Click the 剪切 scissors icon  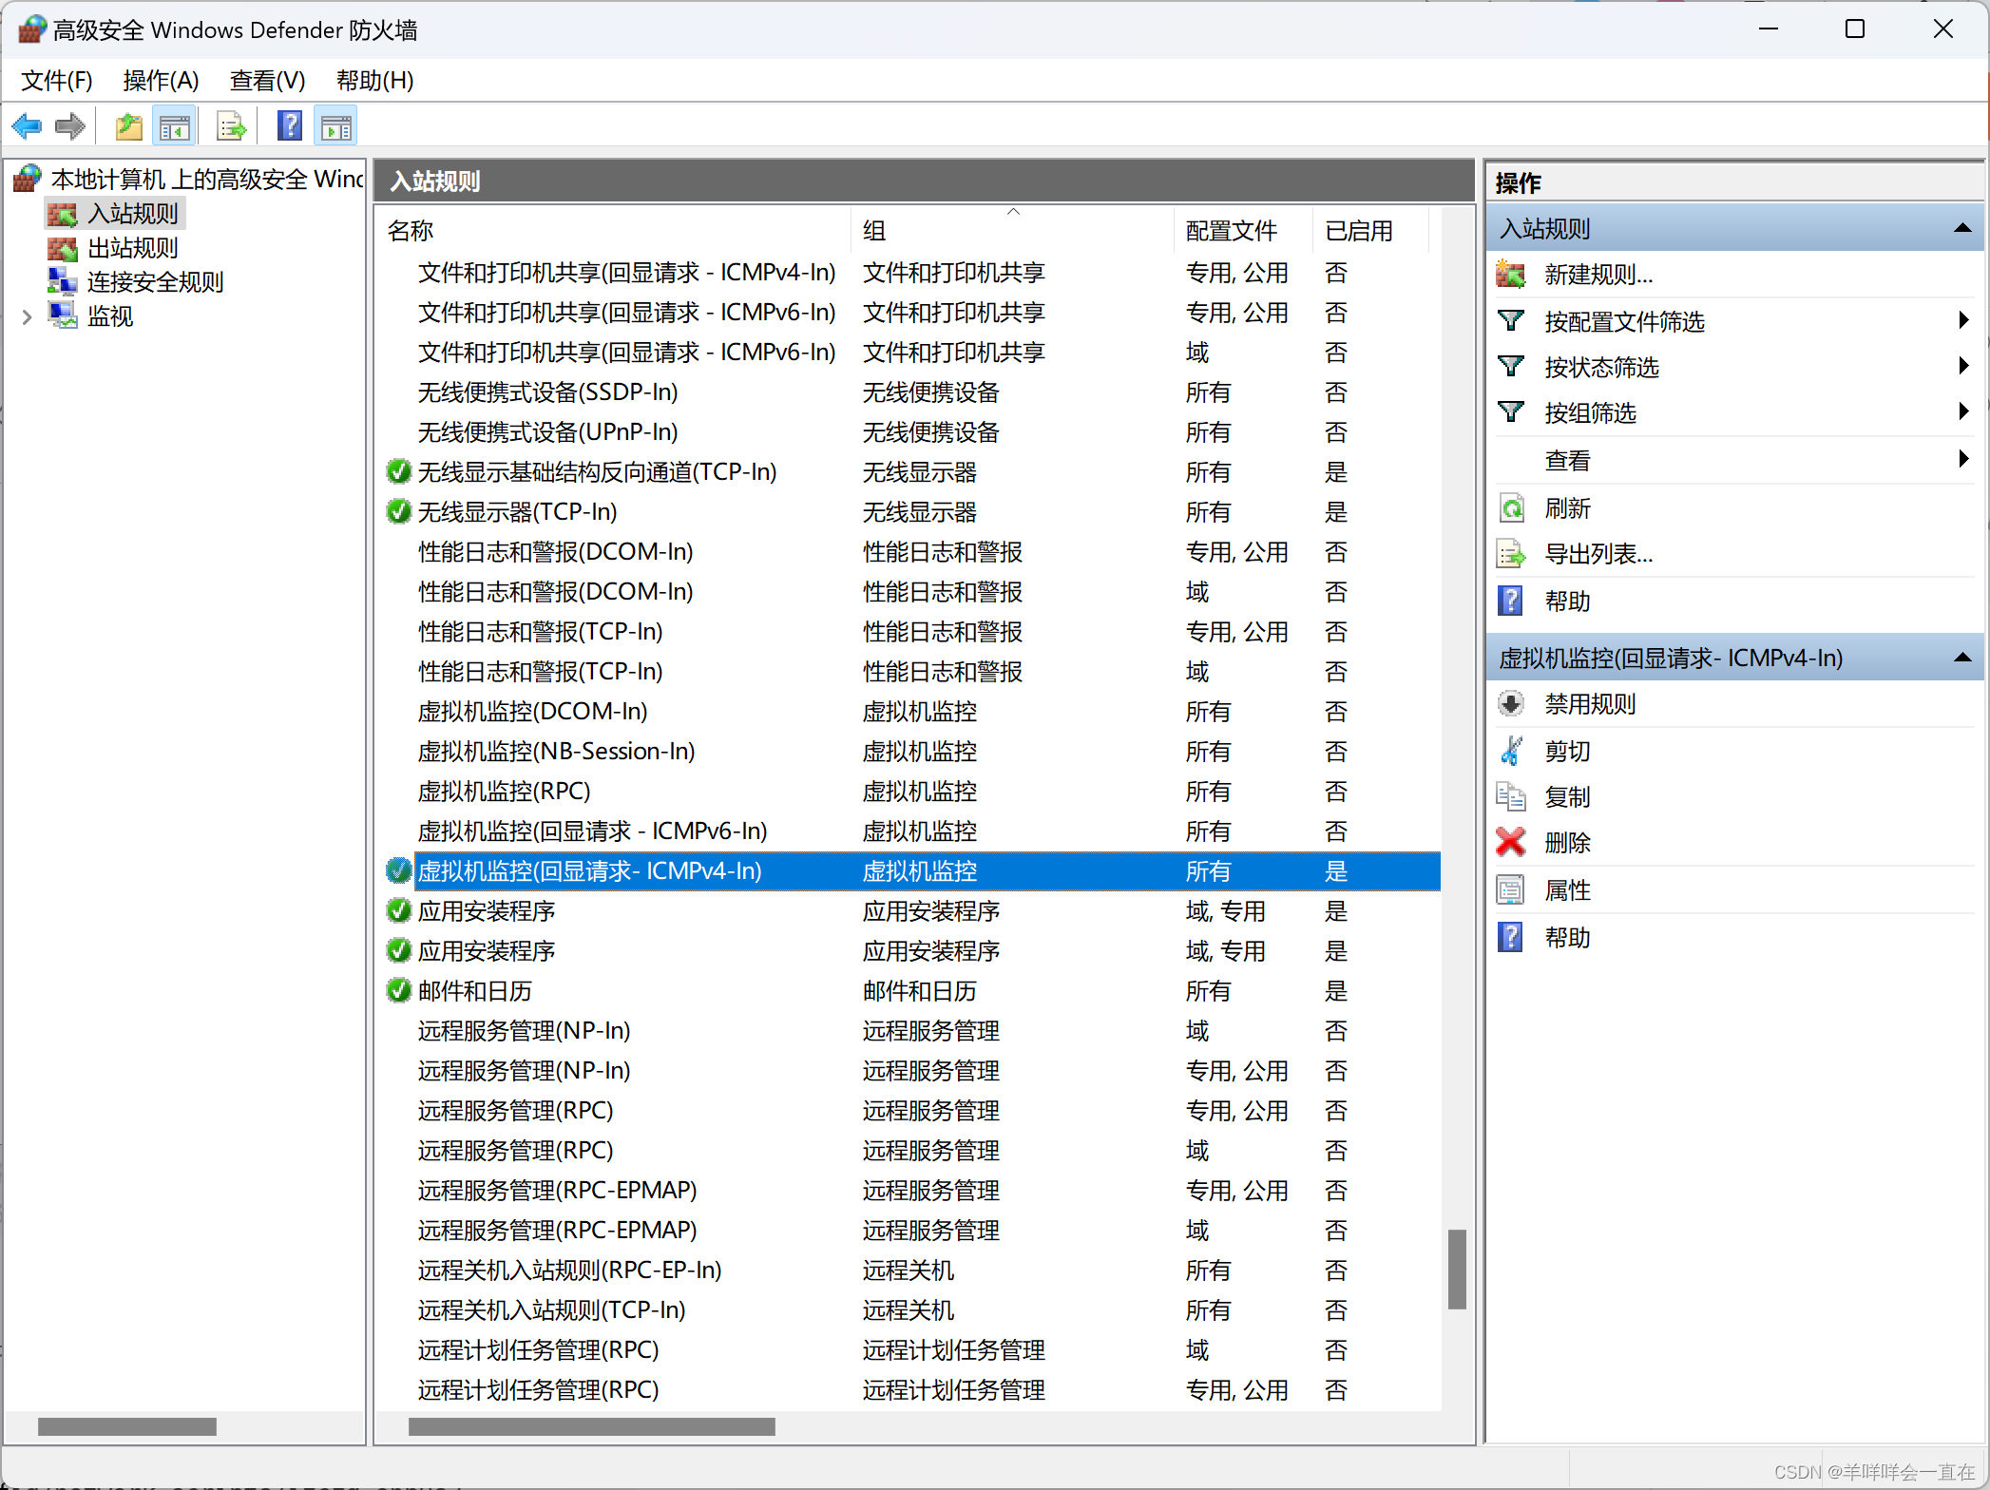pyautogui.click(x=1511, y=751)
